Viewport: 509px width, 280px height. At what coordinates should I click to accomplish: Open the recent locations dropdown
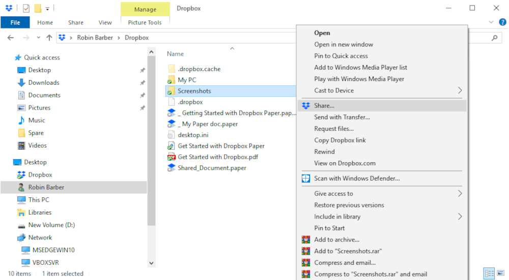tap(38, 38)
